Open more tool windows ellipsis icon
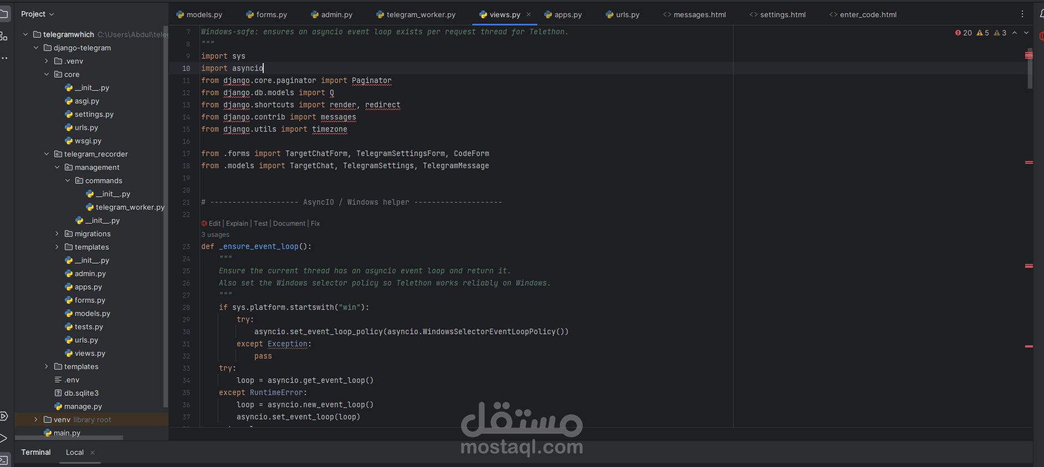The height and width of the screenshot is (467, 1044). coord(4,58)
